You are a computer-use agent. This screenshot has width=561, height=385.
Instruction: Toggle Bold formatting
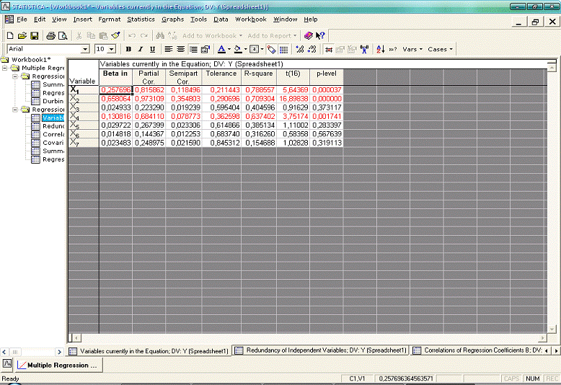click(128, 50)
